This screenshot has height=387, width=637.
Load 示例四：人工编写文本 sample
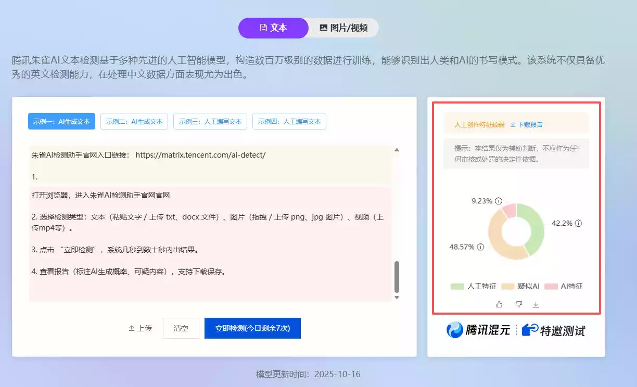(x=289, y=122)
